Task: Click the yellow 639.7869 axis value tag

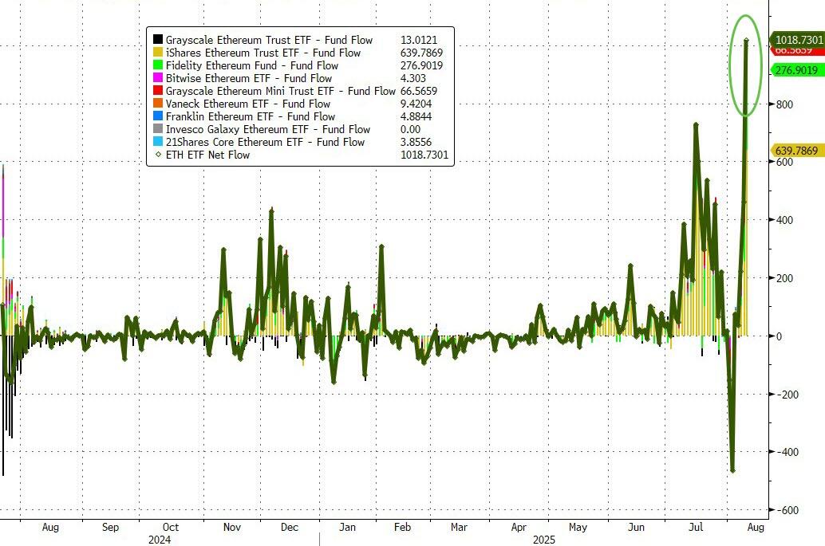Action: pyautogui.click(x=797, y=151)
